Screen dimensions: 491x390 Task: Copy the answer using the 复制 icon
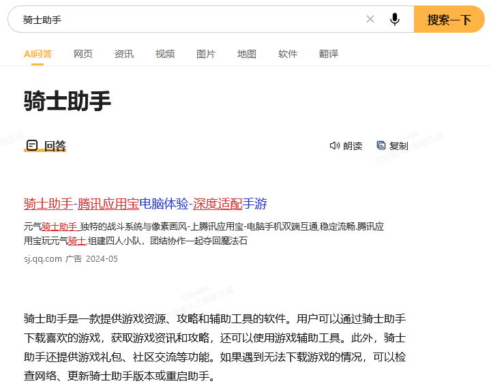coord(381,145)
